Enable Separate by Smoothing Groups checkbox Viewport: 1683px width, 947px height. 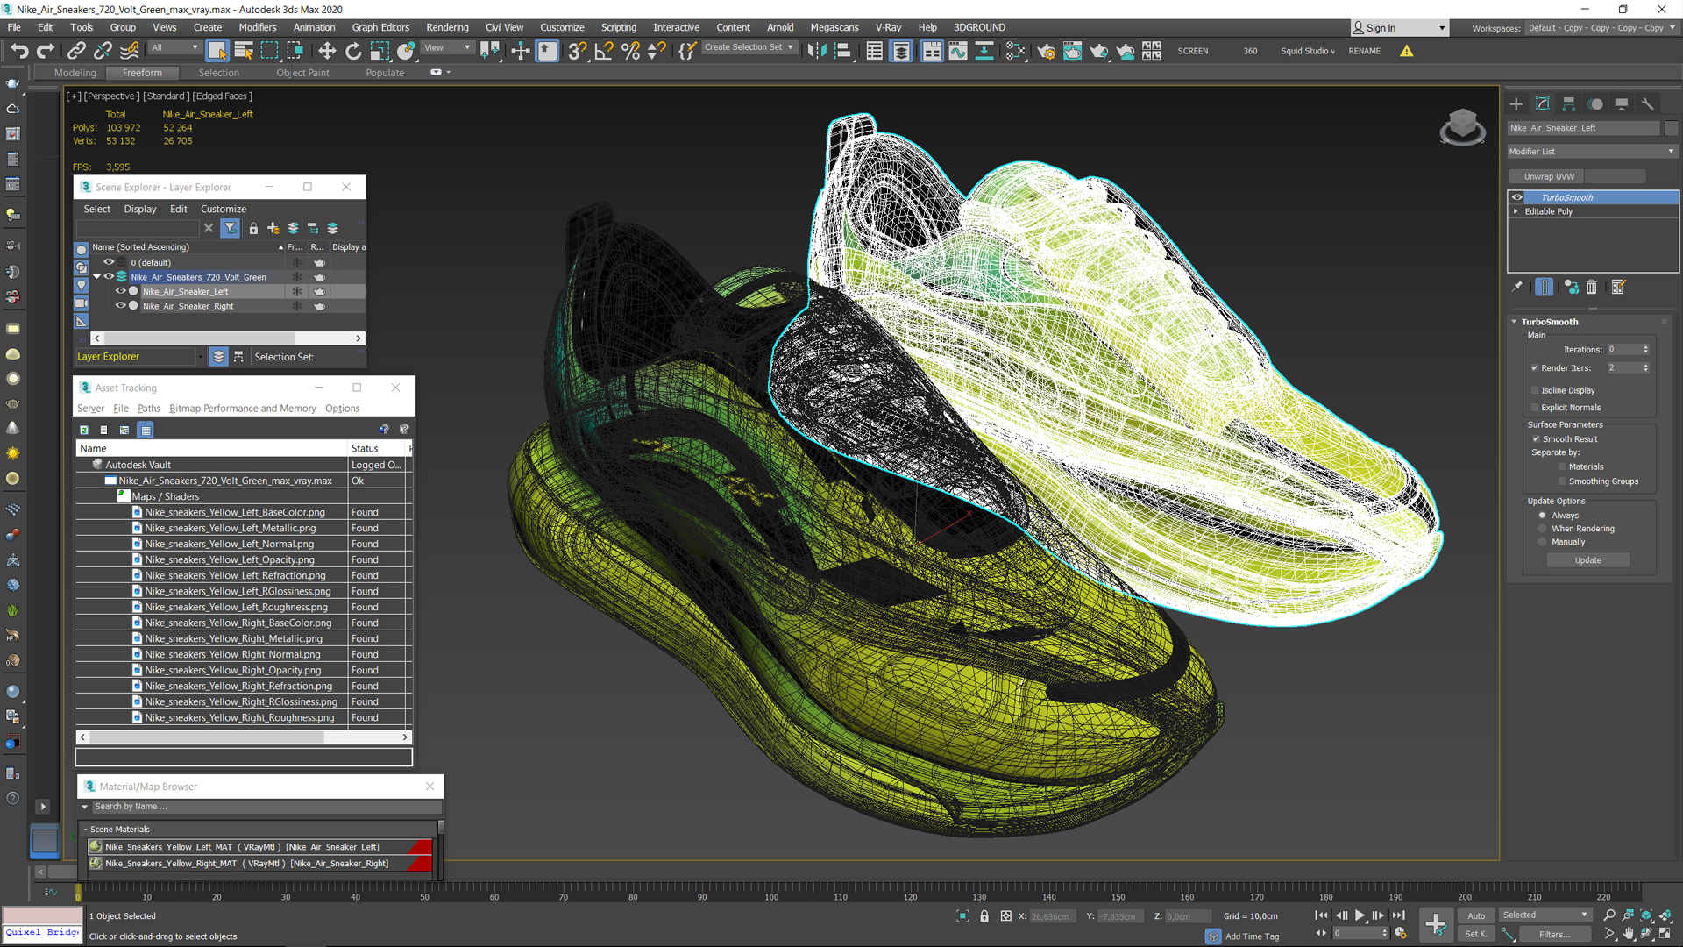coord(1562,481)
